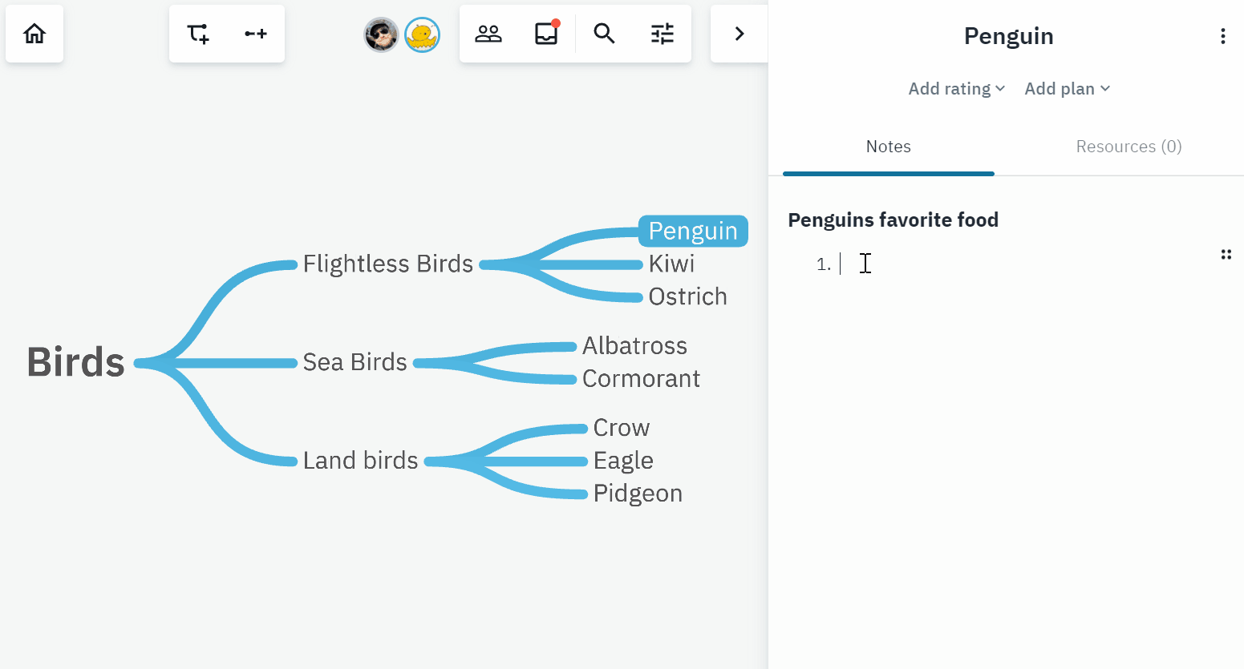Image resolution: width=1244 pixels, height=669 pixels.
Task: Switch to the Resources (0) tab
Action: (1129, 147)
